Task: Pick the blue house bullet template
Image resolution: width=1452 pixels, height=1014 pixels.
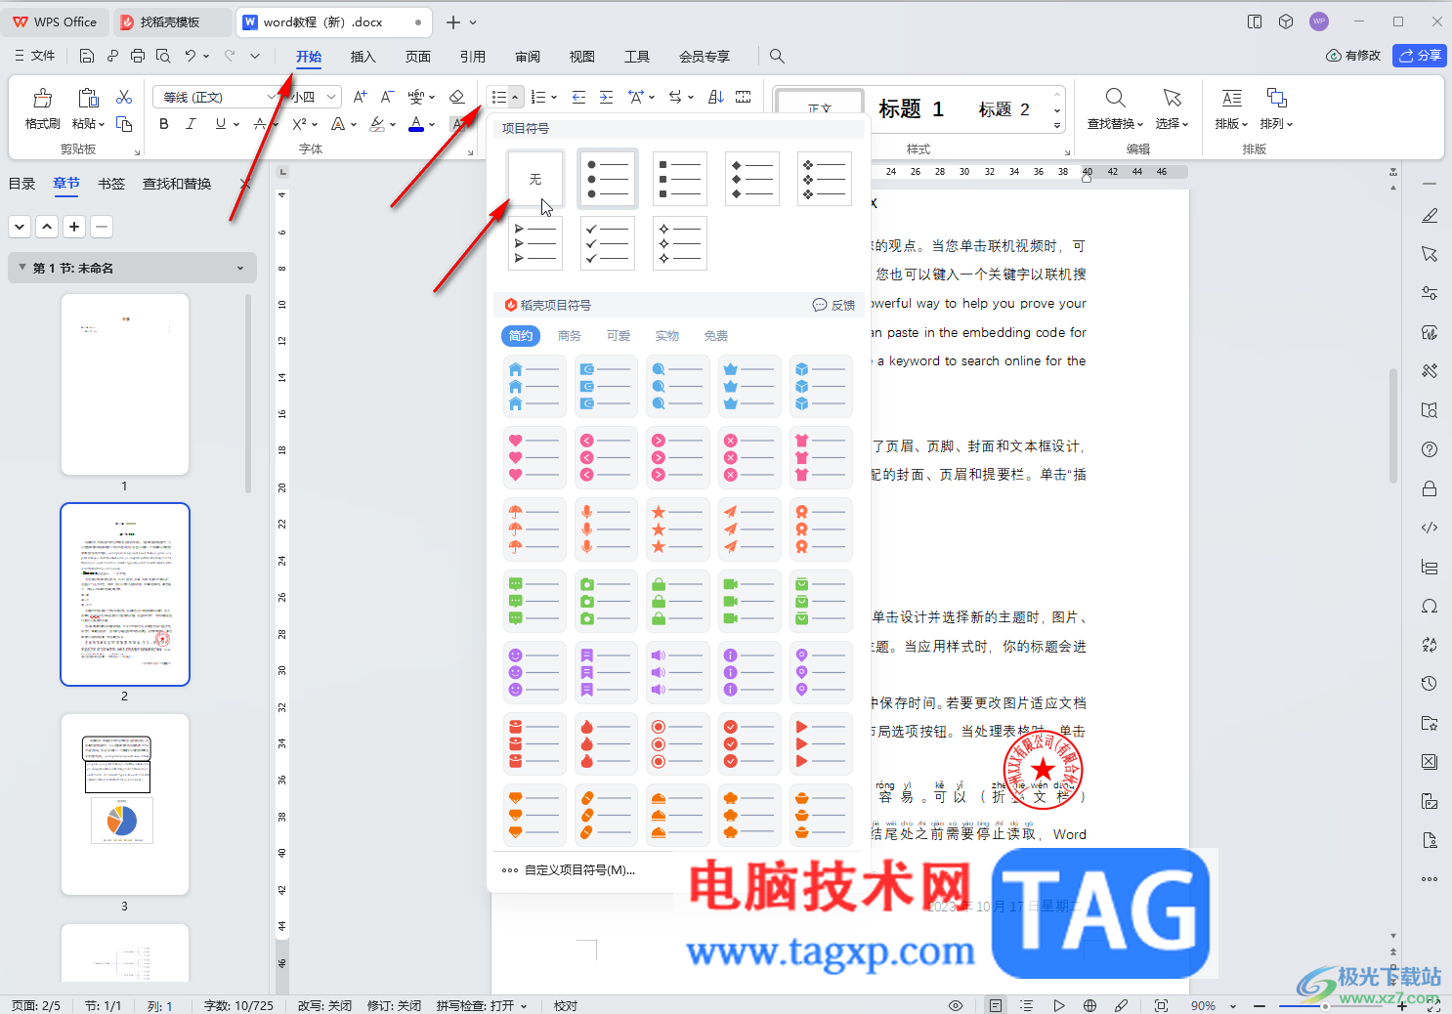Action: pyautogui.click(x=534, y=387)
